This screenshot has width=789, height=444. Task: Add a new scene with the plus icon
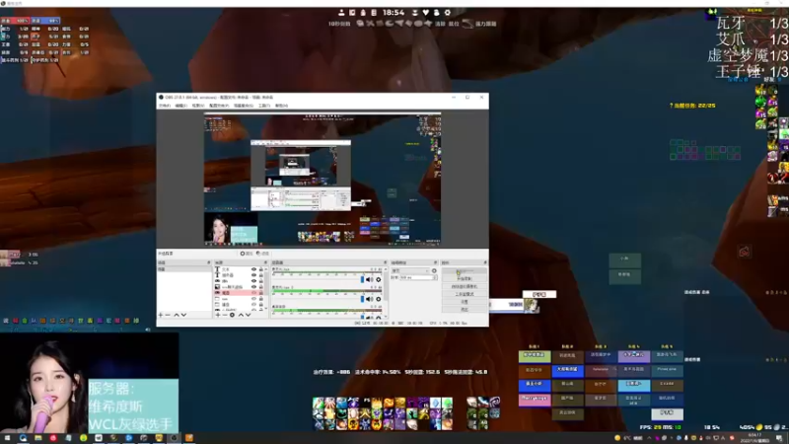pyautogui.click(x=160, y=315)
